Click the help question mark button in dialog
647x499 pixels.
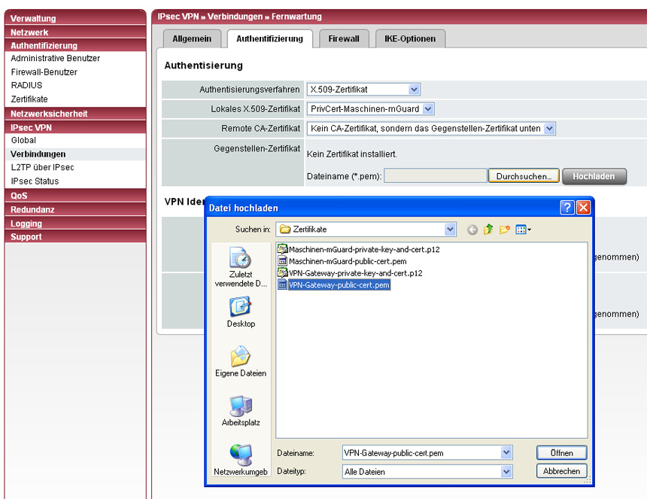coord(567,208)
